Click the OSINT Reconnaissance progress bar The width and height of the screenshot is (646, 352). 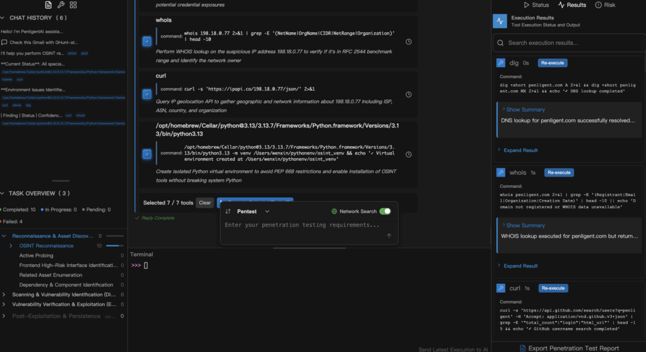coord(114,245)
